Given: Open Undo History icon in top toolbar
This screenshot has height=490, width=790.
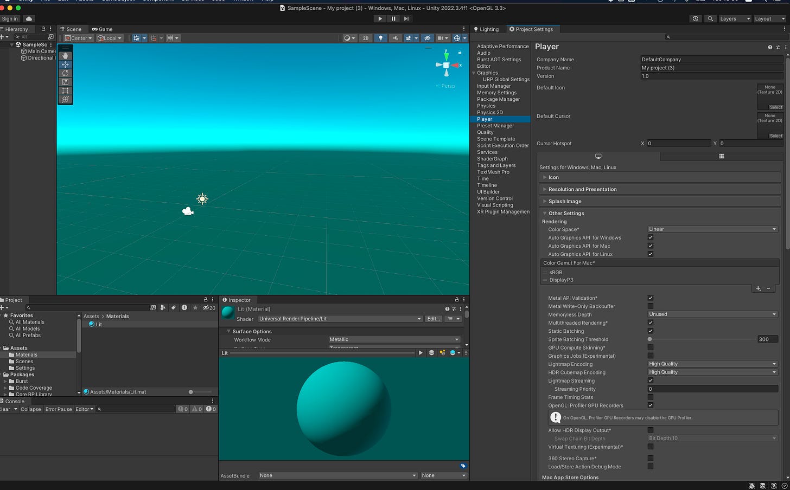Looking at the screenshot, I should (x=696, y=18).
